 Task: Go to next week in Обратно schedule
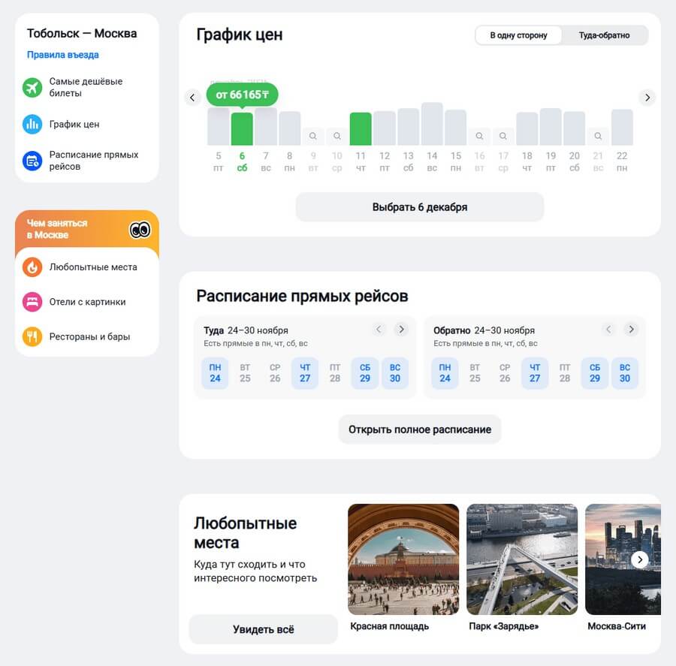(631, 330)
